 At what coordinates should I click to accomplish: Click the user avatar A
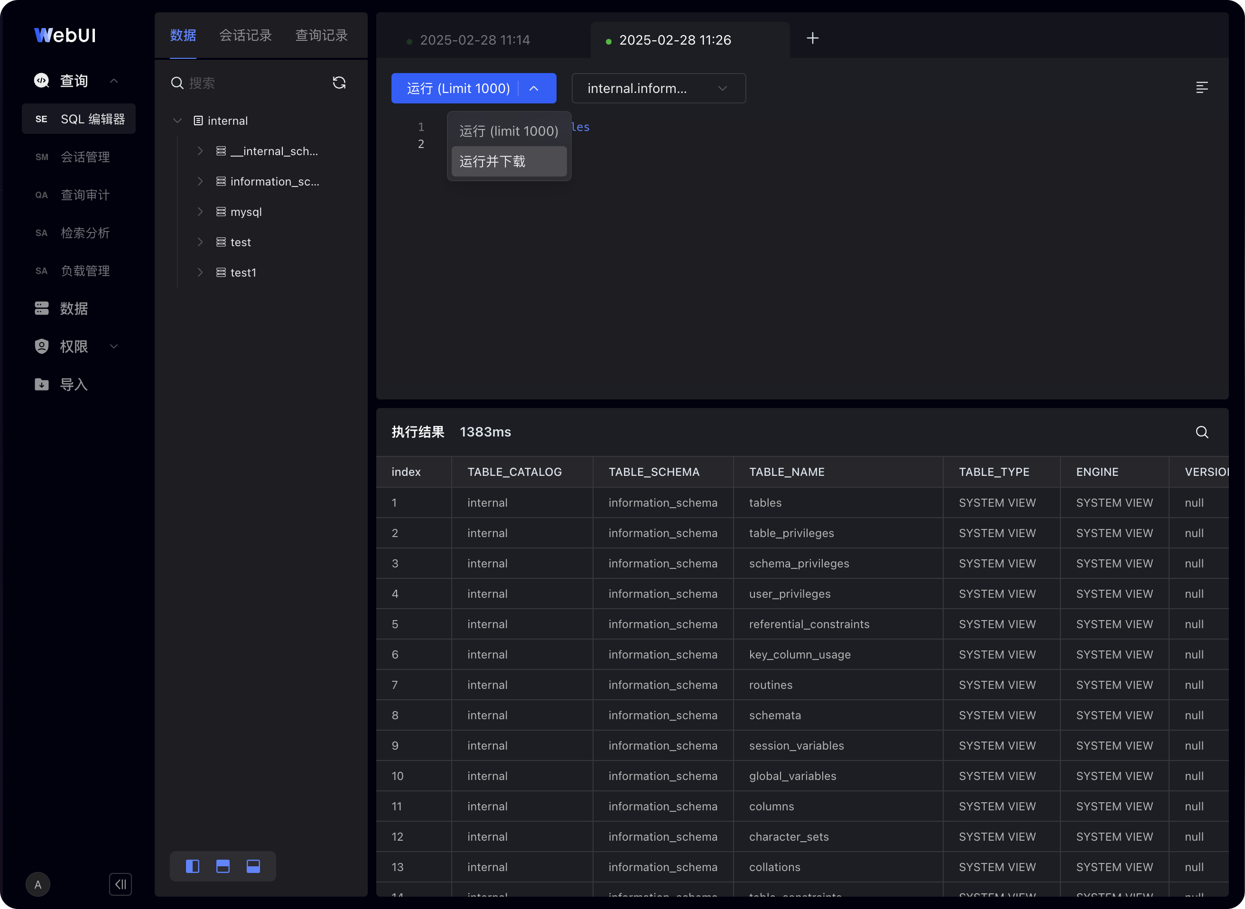38,884
